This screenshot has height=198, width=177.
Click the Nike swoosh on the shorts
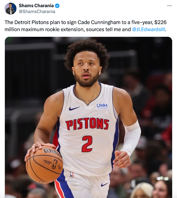coord(105,184)
